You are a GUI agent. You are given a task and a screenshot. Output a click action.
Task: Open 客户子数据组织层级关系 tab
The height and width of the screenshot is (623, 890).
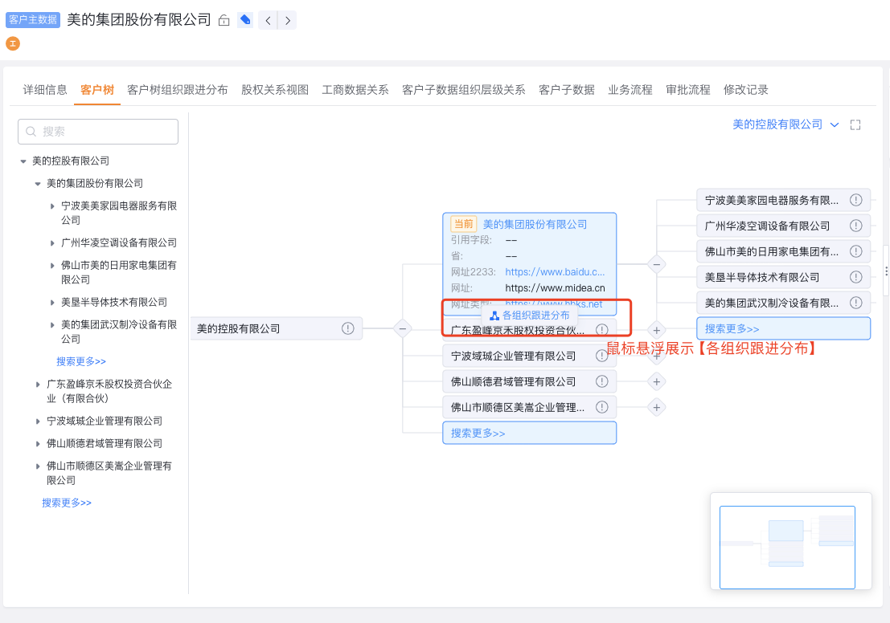[464, 90]
